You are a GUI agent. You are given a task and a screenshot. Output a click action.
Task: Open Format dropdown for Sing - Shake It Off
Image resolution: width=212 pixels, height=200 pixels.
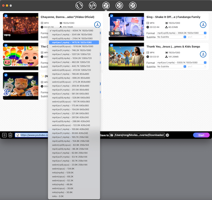(x=182, y=33)
